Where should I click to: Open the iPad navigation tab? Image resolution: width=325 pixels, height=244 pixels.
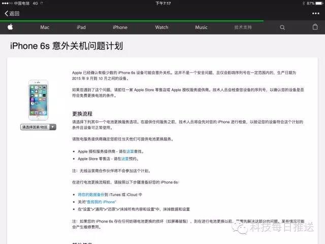click(x=81, y=27)
